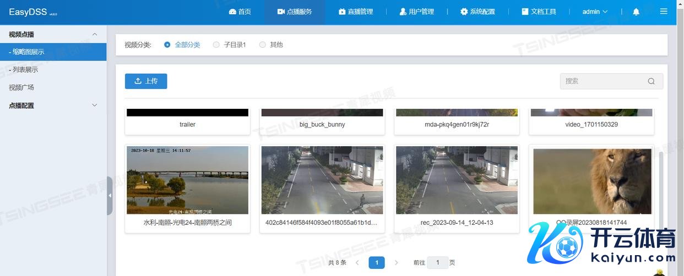Click the notification bell icon

636,12
